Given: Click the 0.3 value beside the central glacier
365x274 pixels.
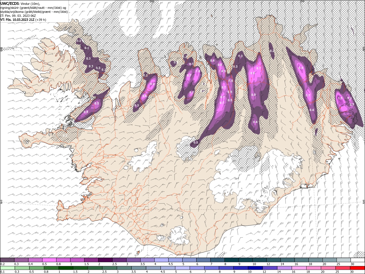Looking at the screenshot, I should (x=196, y=142).
